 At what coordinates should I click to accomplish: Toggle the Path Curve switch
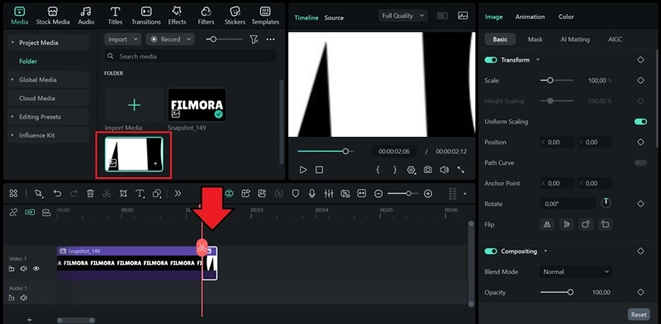(640, 163)
